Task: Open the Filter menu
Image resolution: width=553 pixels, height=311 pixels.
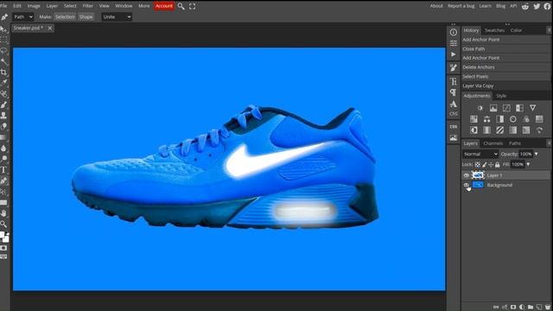Action: pos(88,6)
